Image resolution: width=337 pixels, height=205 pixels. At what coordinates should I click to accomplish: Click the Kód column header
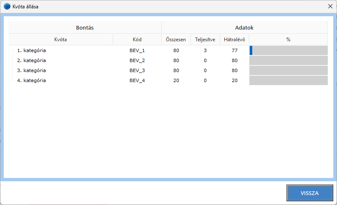click(x=137, y=40)
